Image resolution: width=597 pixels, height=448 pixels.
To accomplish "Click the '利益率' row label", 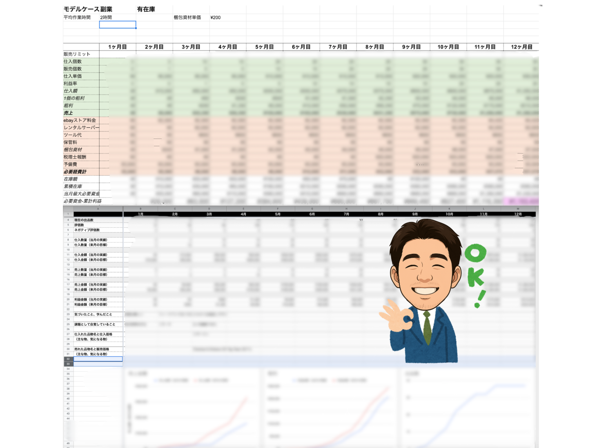I will (x=70, y=83).
